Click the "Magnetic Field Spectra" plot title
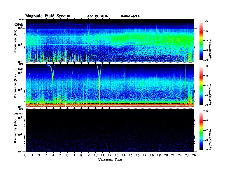 pos(48,16)
